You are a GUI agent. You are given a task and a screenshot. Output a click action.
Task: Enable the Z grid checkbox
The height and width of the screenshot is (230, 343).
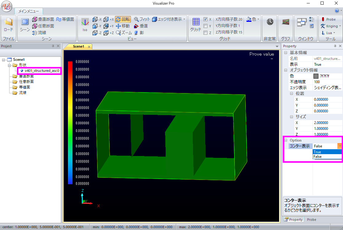[205, 33]
